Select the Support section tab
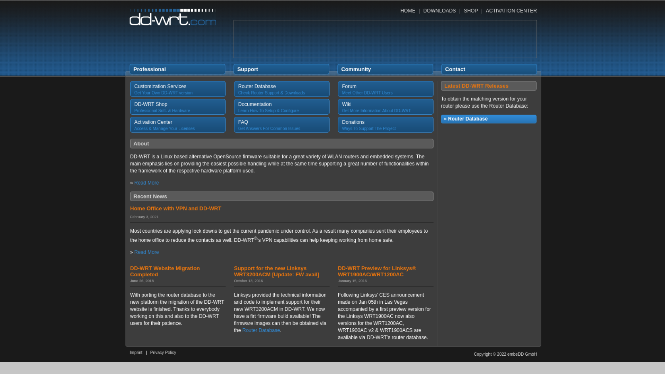 [281, 69]
